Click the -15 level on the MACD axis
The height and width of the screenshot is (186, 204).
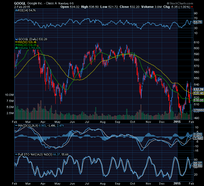(196, 151)
